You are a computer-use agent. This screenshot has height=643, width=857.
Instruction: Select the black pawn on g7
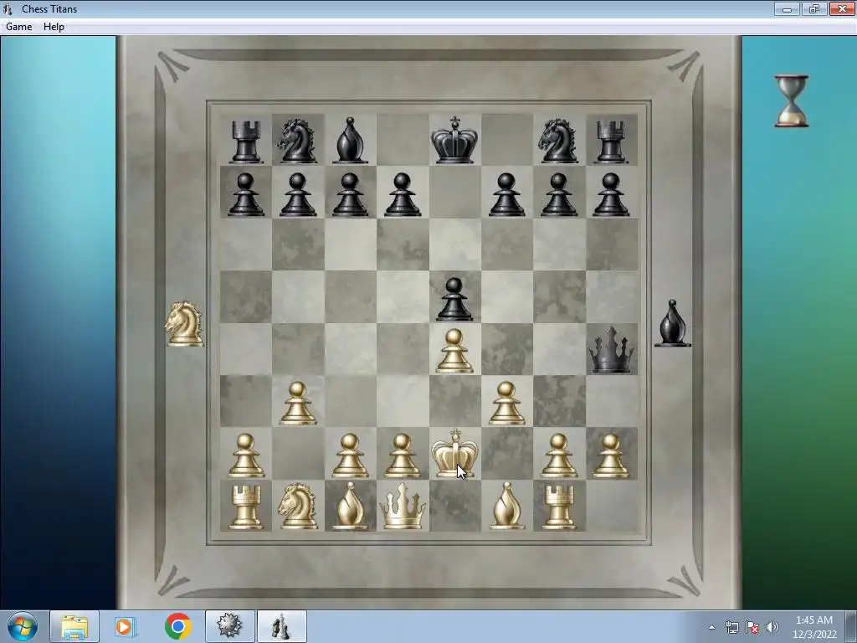point(558,194)
